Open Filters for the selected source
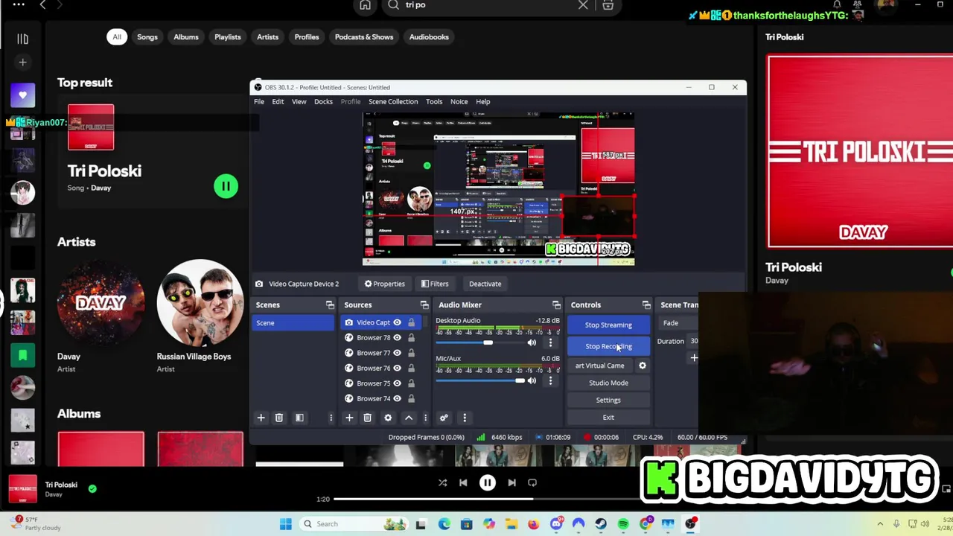953x536 pixels. 435,284
